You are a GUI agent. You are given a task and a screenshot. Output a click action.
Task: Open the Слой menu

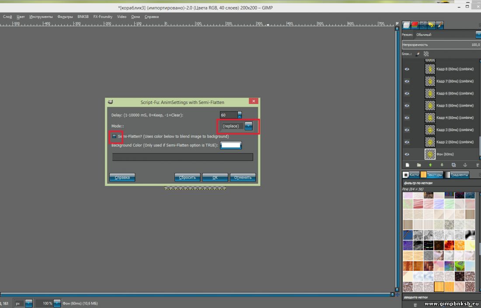7,17
